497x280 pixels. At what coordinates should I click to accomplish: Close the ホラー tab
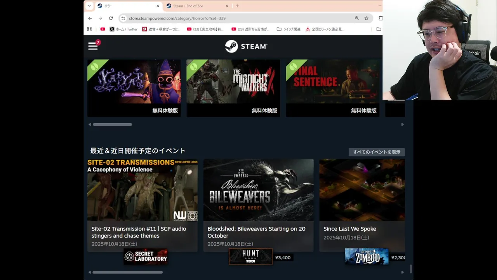158,6
